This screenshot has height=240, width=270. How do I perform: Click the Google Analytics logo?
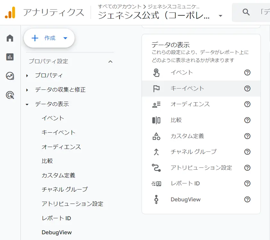[10, 12]
